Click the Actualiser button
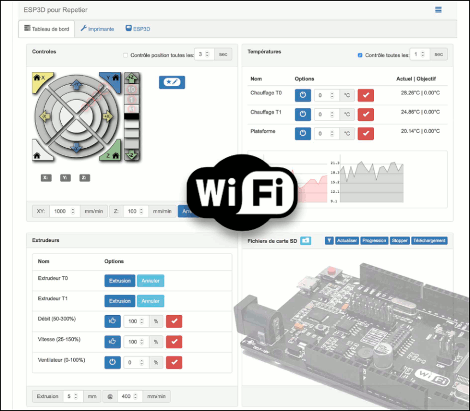Viewport: 470px width, 411px height. click(347, 241)
